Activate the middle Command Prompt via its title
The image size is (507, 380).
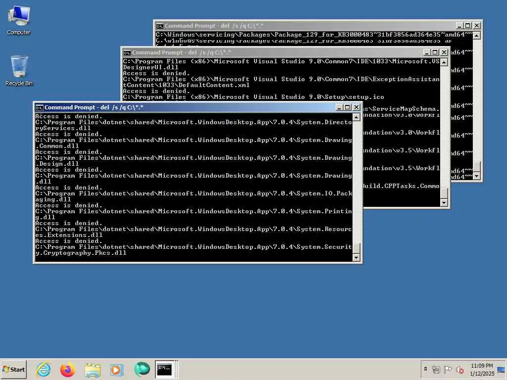[x=182, y=52]
